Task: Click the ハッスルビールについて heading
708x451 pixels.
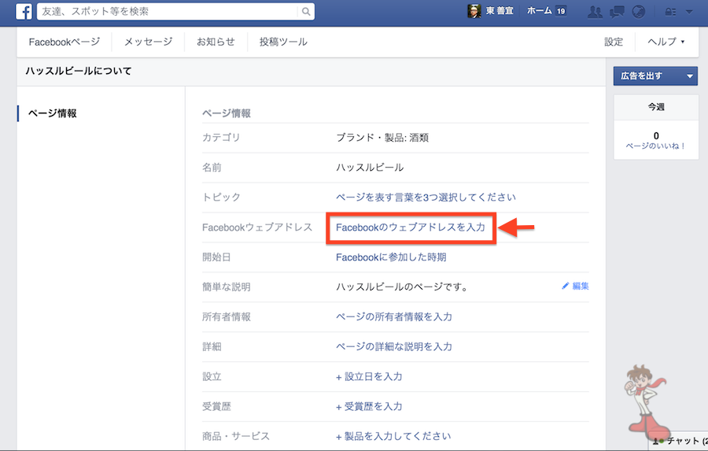Action: [79, 71]
